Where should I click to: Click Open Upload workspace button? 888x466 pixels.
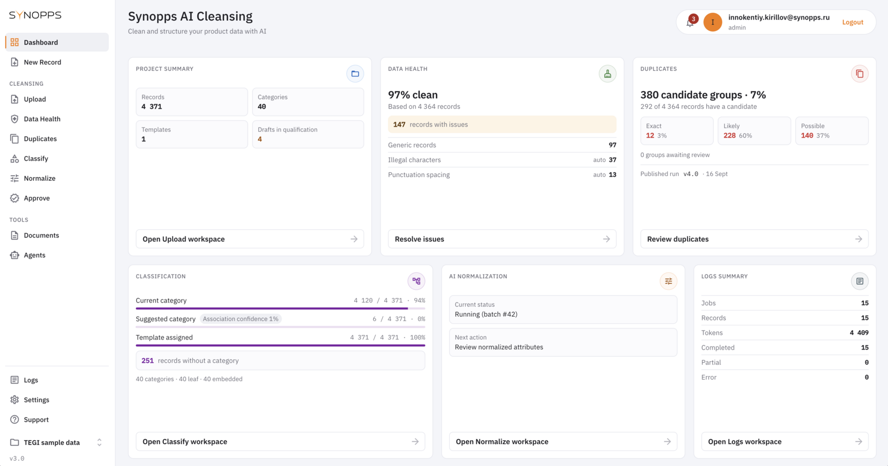point(250,239)
